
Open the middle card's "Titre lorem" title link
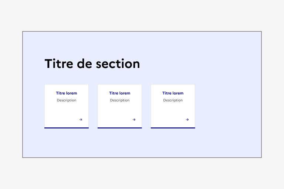[120, 93]
